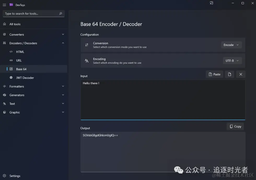Select the Base 64 tool
Image resolution: width=256 pixels, height=180 pixels.
34,69
